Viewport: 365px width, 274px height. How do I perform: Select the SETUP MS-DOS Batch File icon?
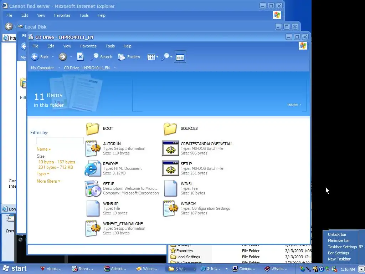(171, 168)
